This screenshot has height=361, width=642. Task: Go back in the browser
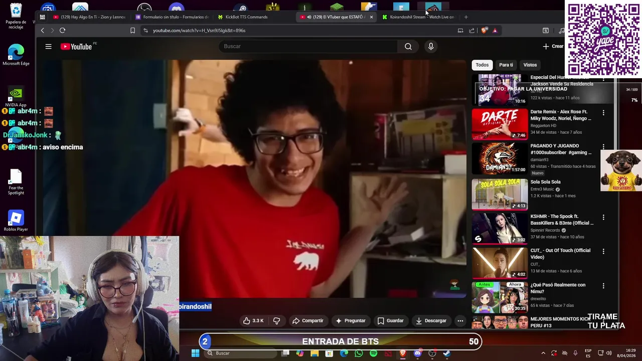point(43,31)
